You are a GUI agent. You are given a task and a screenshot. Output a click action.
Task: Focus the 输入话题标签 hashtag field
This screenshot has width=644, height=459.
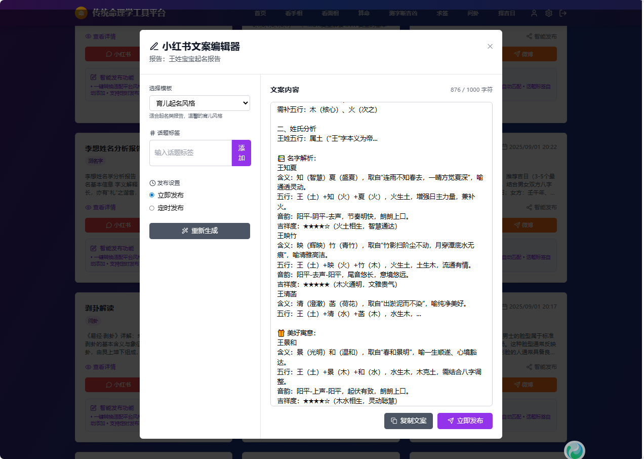(190, 152)
